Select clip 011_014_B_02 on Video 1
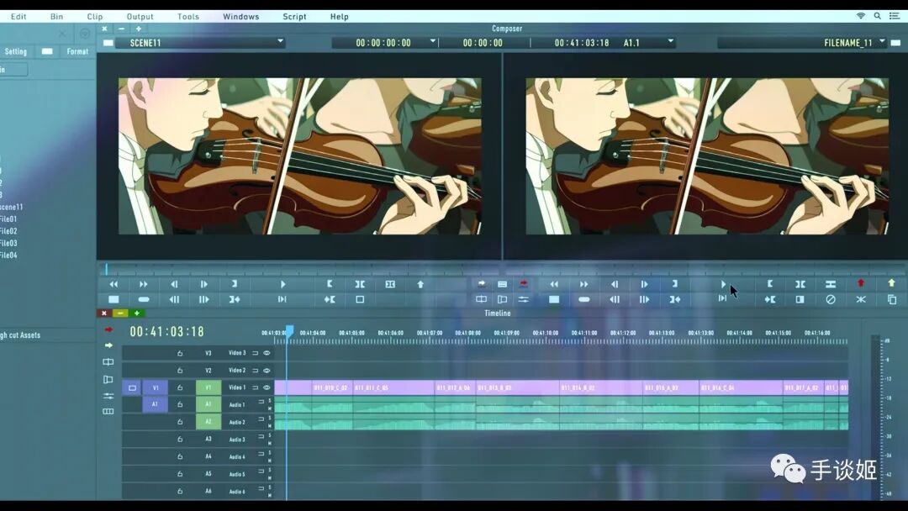This screenshot has height=511, width=908. 600,387
